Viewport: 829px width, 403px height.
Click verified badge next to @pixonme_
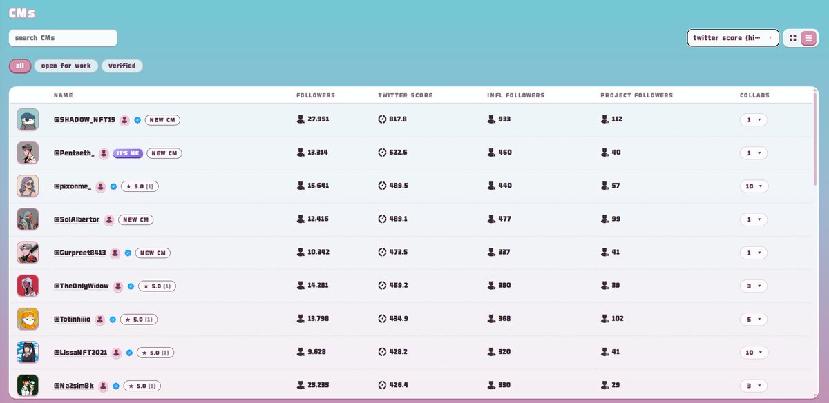[113, 186]
